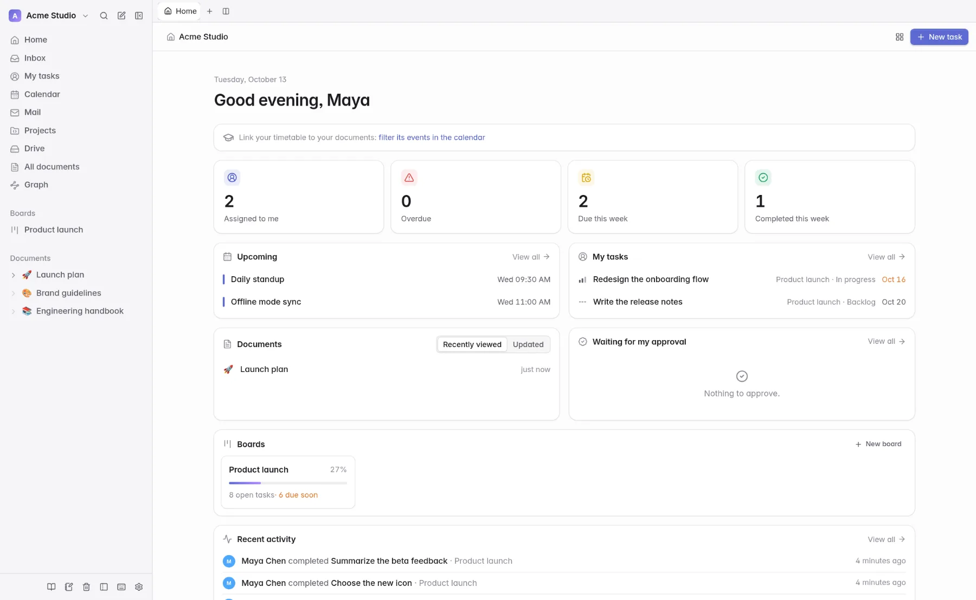Click New board button
This screenshot has width=976, height=600.
(878, 444)
